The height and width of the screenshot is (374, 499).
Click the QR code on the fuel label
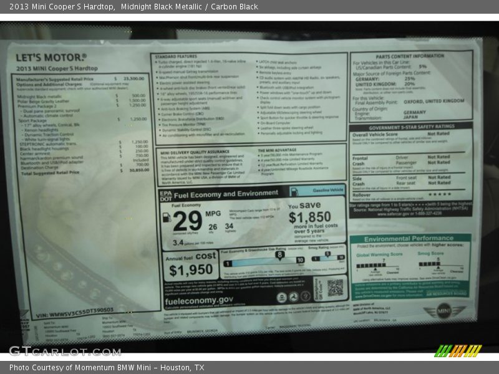click(x=335, y=288)
